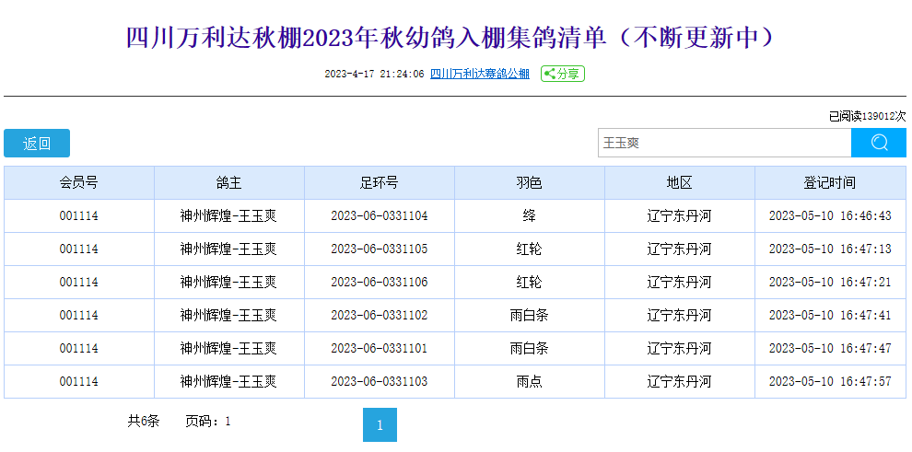
Task: Select page 1 in pagination
Action: tap(380, 425)
